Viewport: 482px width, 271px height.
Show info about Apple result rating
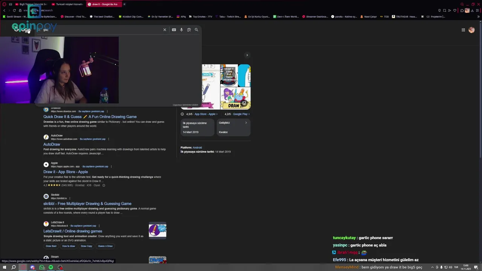point(104,186)
